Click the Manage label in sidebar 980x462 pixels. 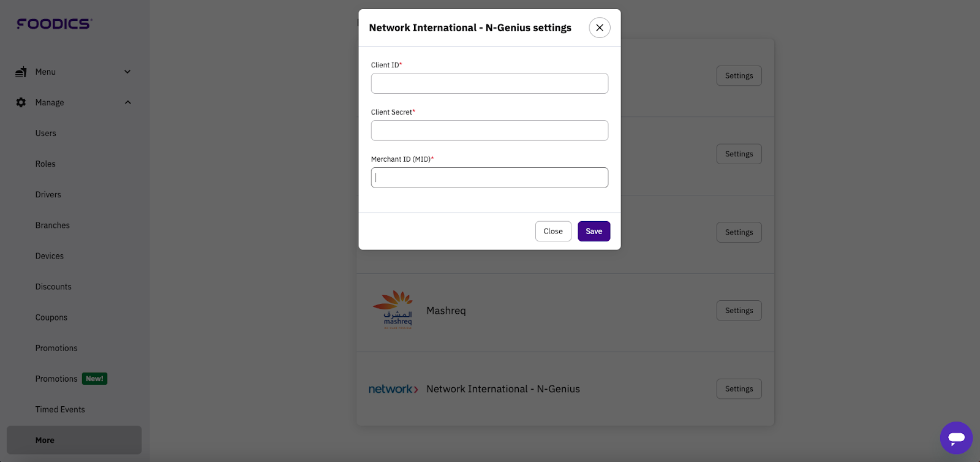point(50,102)
